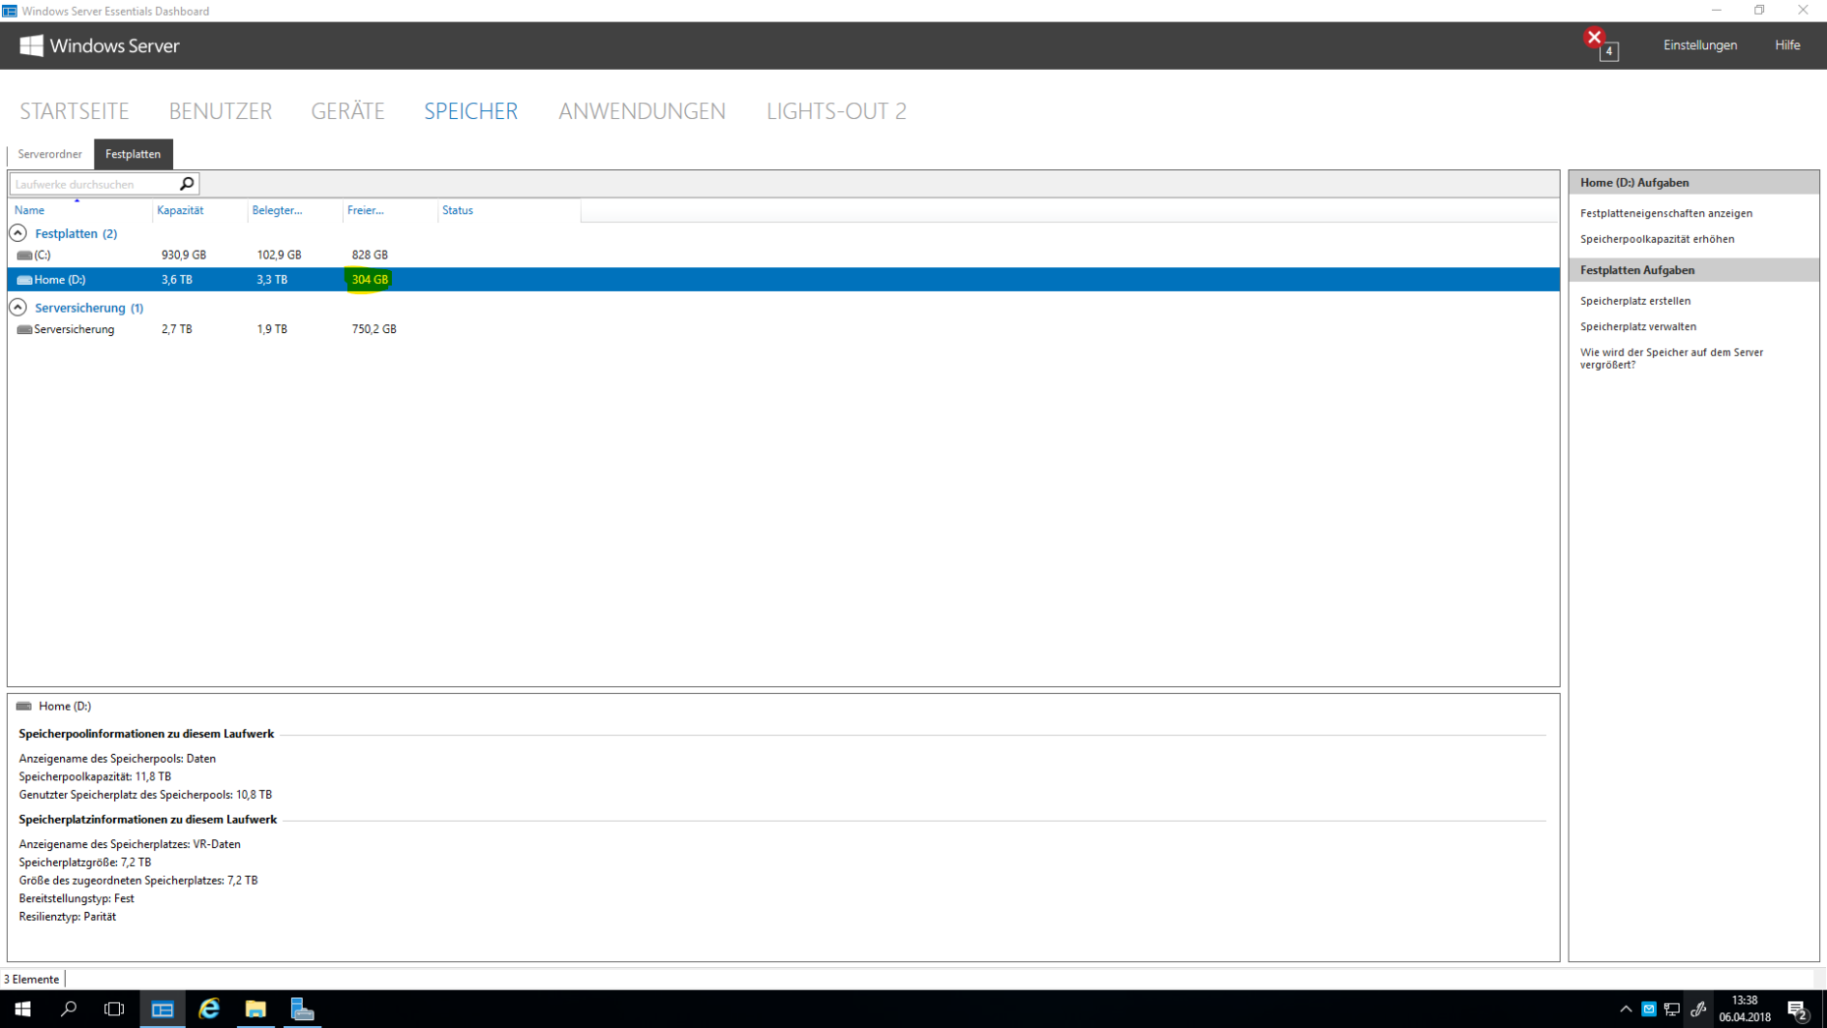The height and width of the screenshot is (1028, 1827).
Task: Click Festplatteneigenschaften anzeigen
Action: click(x=1666, y=213)
